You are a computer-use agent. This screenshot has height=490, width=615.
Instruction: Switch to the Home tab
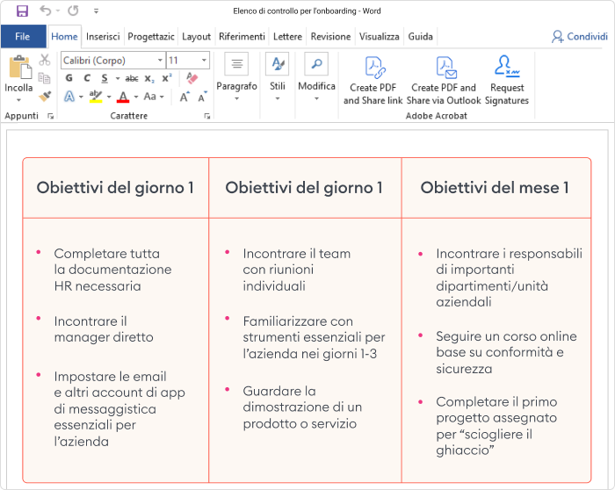point(64,37)
